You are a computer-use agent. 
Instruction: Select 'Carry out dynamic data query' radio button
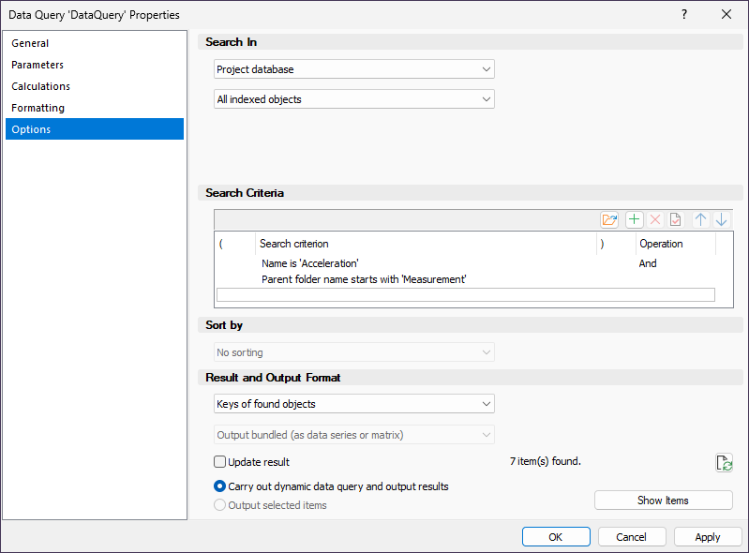click(220, 486)
